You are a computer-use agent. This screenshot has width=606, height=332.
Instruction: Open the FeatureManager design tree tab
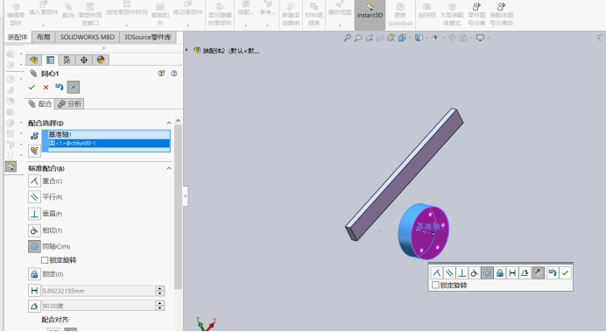click(33, 60)
